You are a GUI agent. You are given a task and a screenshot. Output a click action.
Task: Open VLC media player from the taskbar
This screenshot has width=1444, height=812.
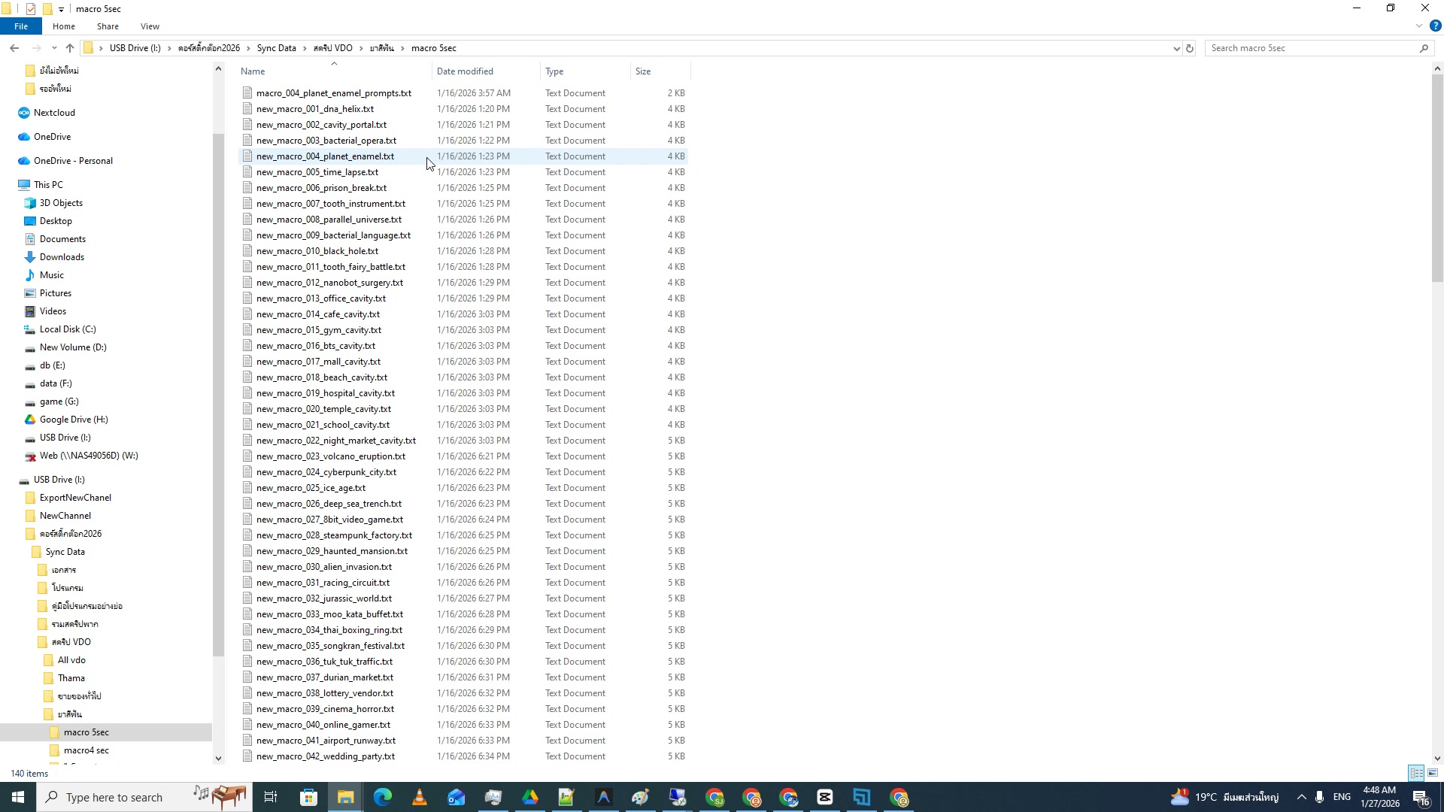tap(419, 797)
